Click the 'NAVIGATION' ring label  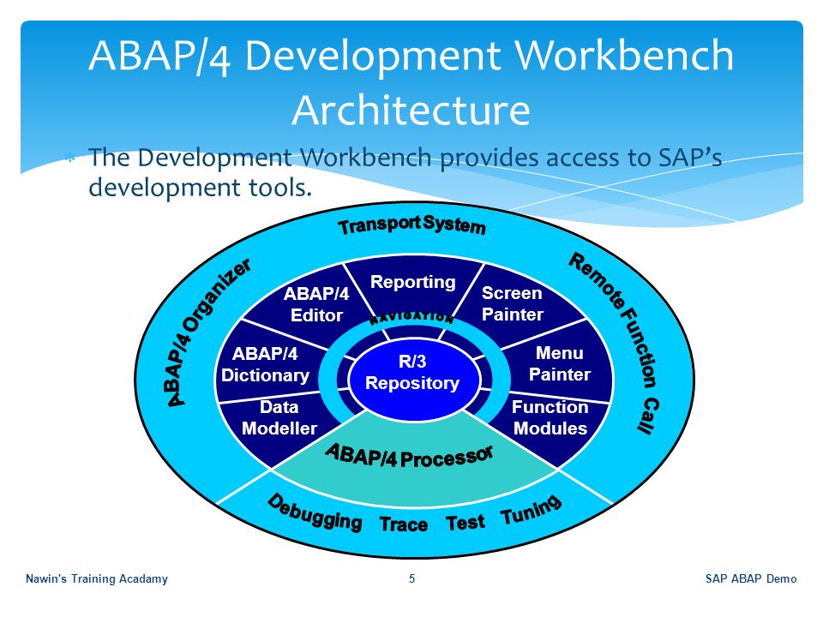(411, 318)
